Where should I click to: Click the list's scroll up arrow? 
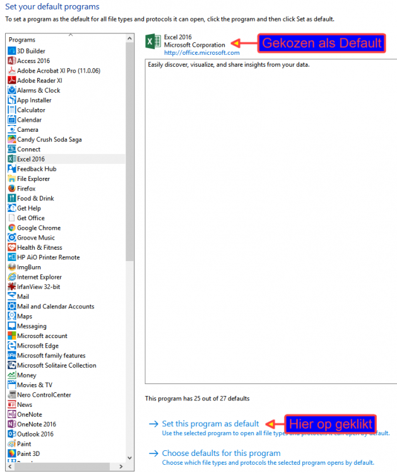pyautogui.click(x=129, y=38)
